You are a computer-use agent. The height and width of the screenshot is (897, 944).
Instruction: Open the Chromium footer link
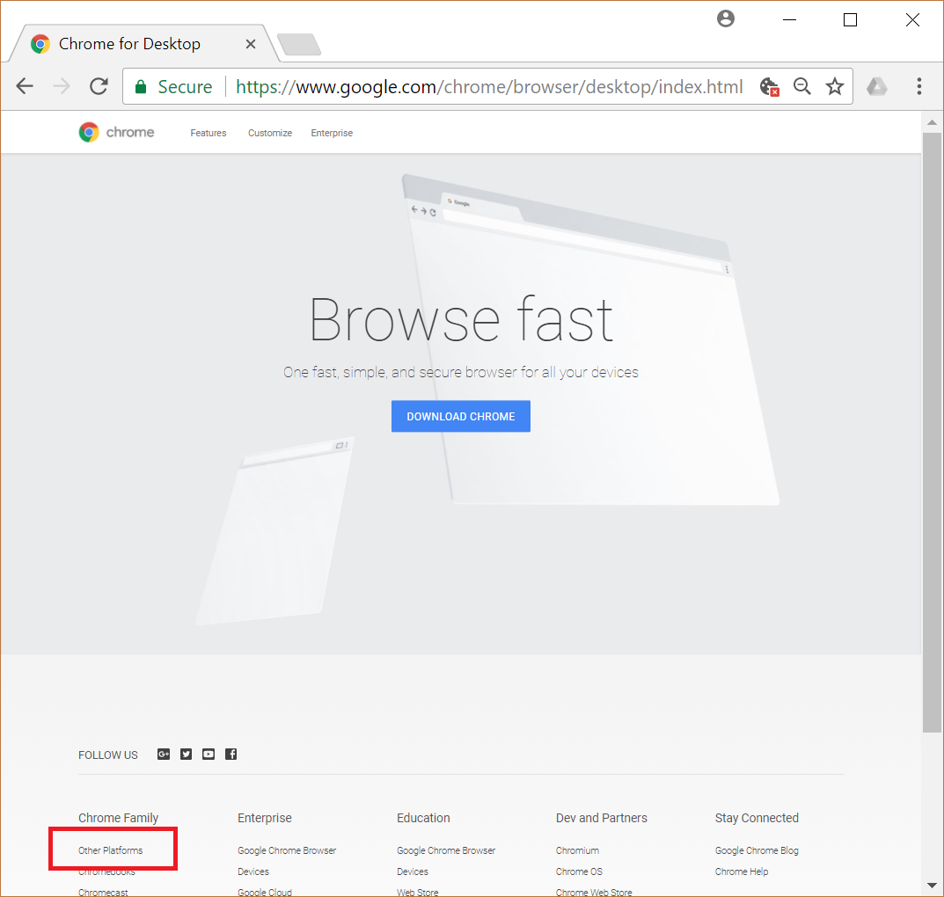pos(577,850)
